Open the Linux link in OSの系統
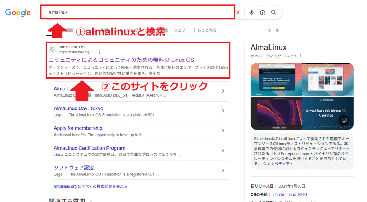The image size is (367, 202). 291,194
